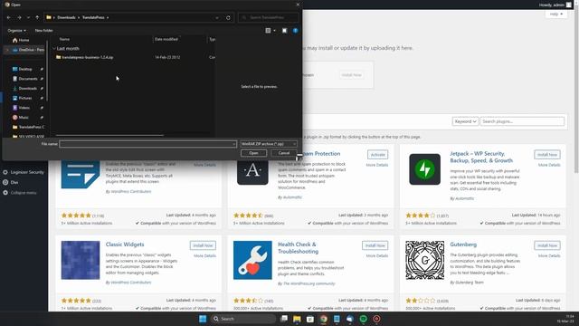
Task: Open recent locations dropdown arrow
Action: pyautogui.click(x=28, y=17)
